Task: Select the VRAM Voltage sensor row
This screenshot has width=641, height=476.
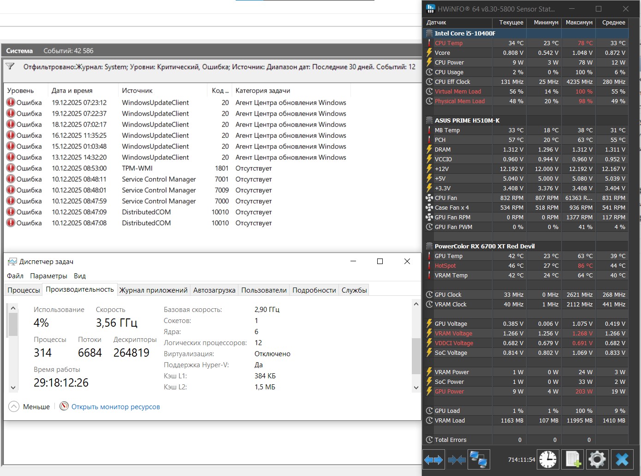Action: 526,333
